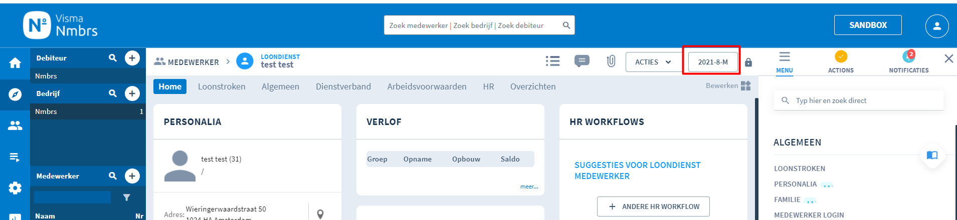This screenshot has width=957, height=220.
Task: Open the Actions tab in side panel
Action: coord(841,62)
